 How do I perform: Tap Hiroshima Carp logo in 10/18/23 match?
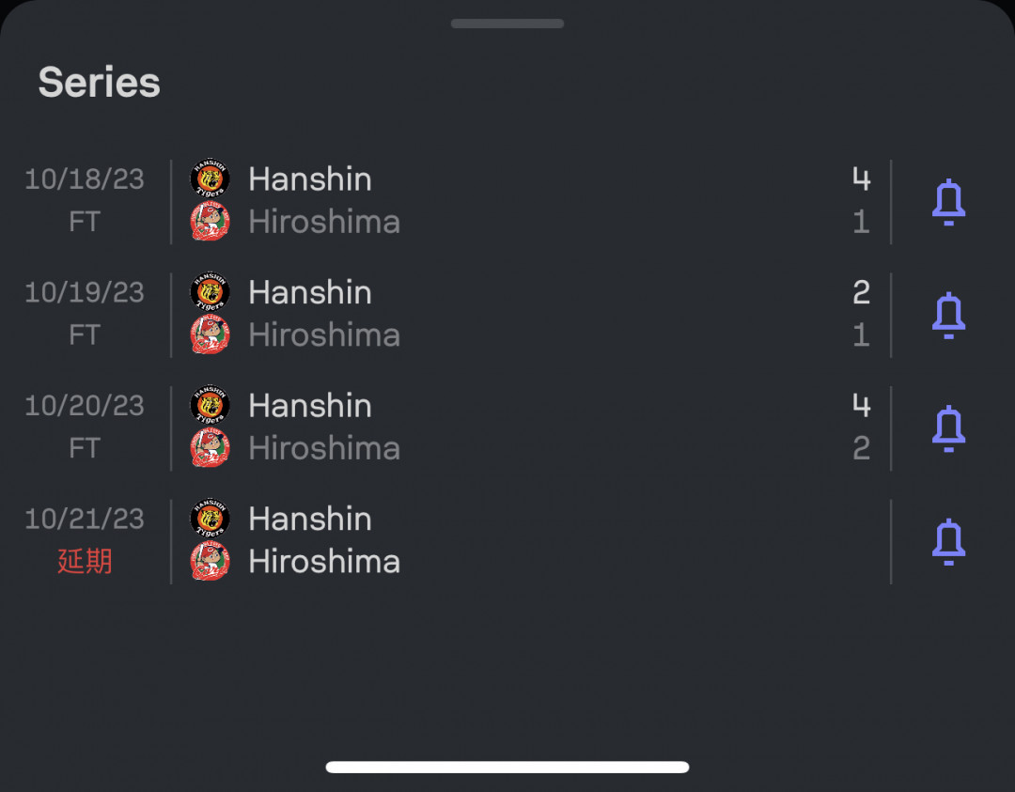[x=210, y=222]
